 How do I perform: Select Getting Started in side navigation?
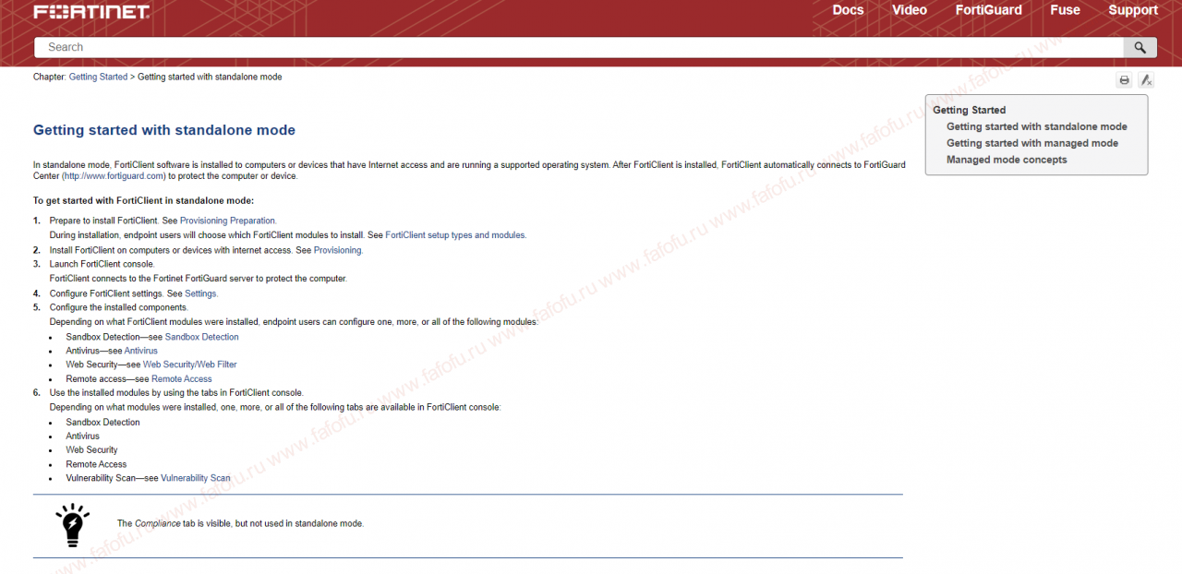coord(969,110)
